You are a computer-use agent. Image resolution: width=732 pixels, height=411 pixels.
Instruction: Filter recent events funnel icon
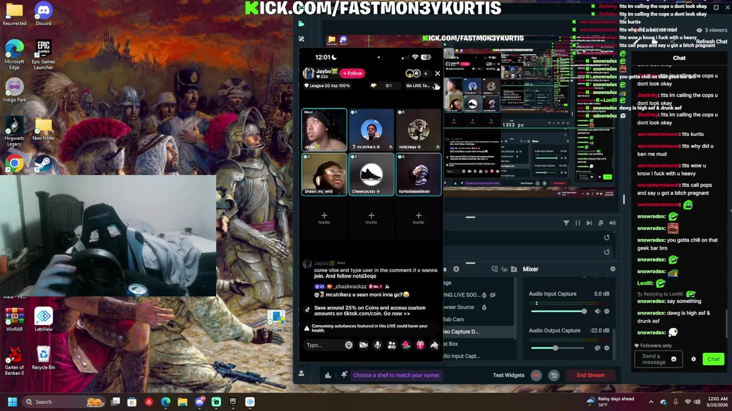(x=566, y=223)
